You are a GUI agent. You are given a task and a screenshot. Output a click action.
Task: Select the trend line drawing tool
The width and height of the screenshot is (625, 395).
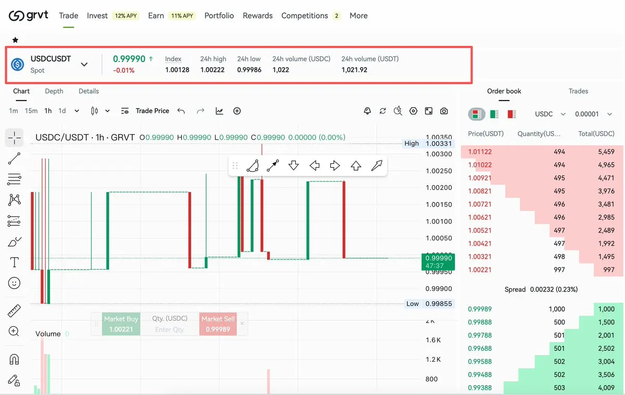[x=14, y=159]
